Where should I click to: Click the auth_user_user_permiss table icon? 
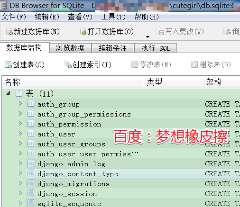31,153
